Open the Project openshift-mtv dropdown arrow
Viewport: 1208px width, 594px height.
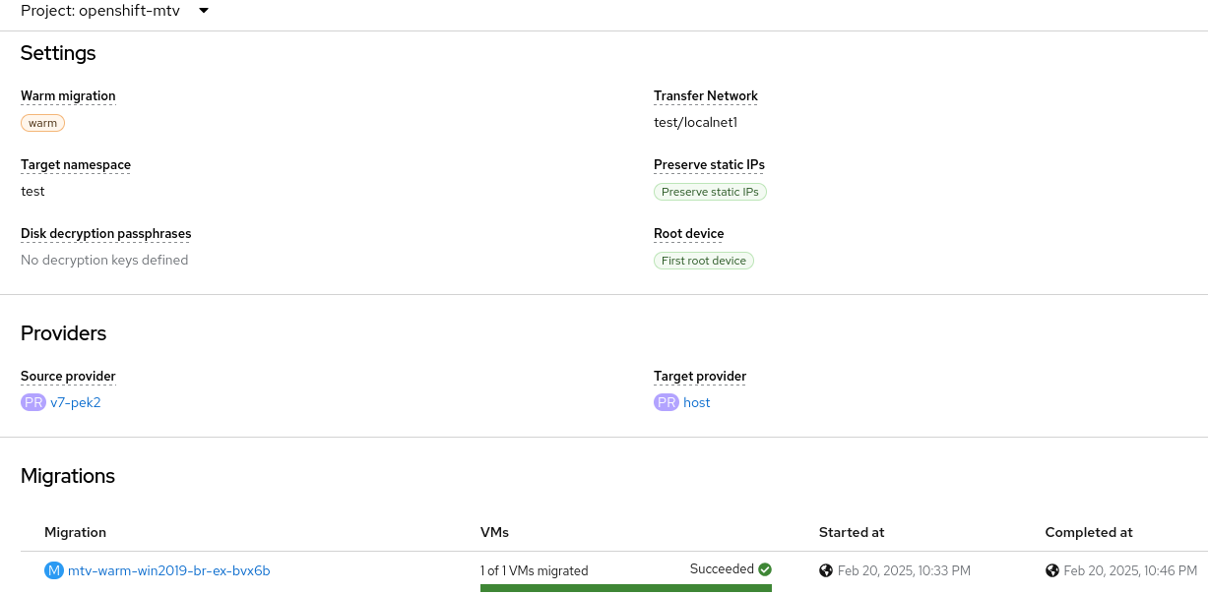coord(204,11)
